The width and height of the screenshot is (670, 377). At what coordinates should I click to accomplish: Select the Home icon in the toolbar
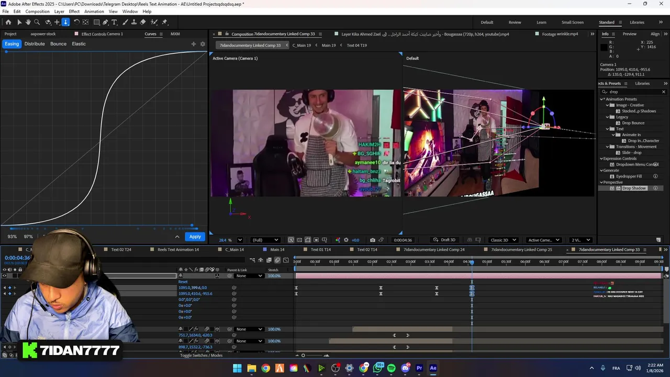(8, 22)
